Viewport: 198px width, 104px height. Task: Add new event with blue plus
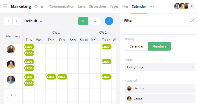pyautogui.click(x=109, y=21)
